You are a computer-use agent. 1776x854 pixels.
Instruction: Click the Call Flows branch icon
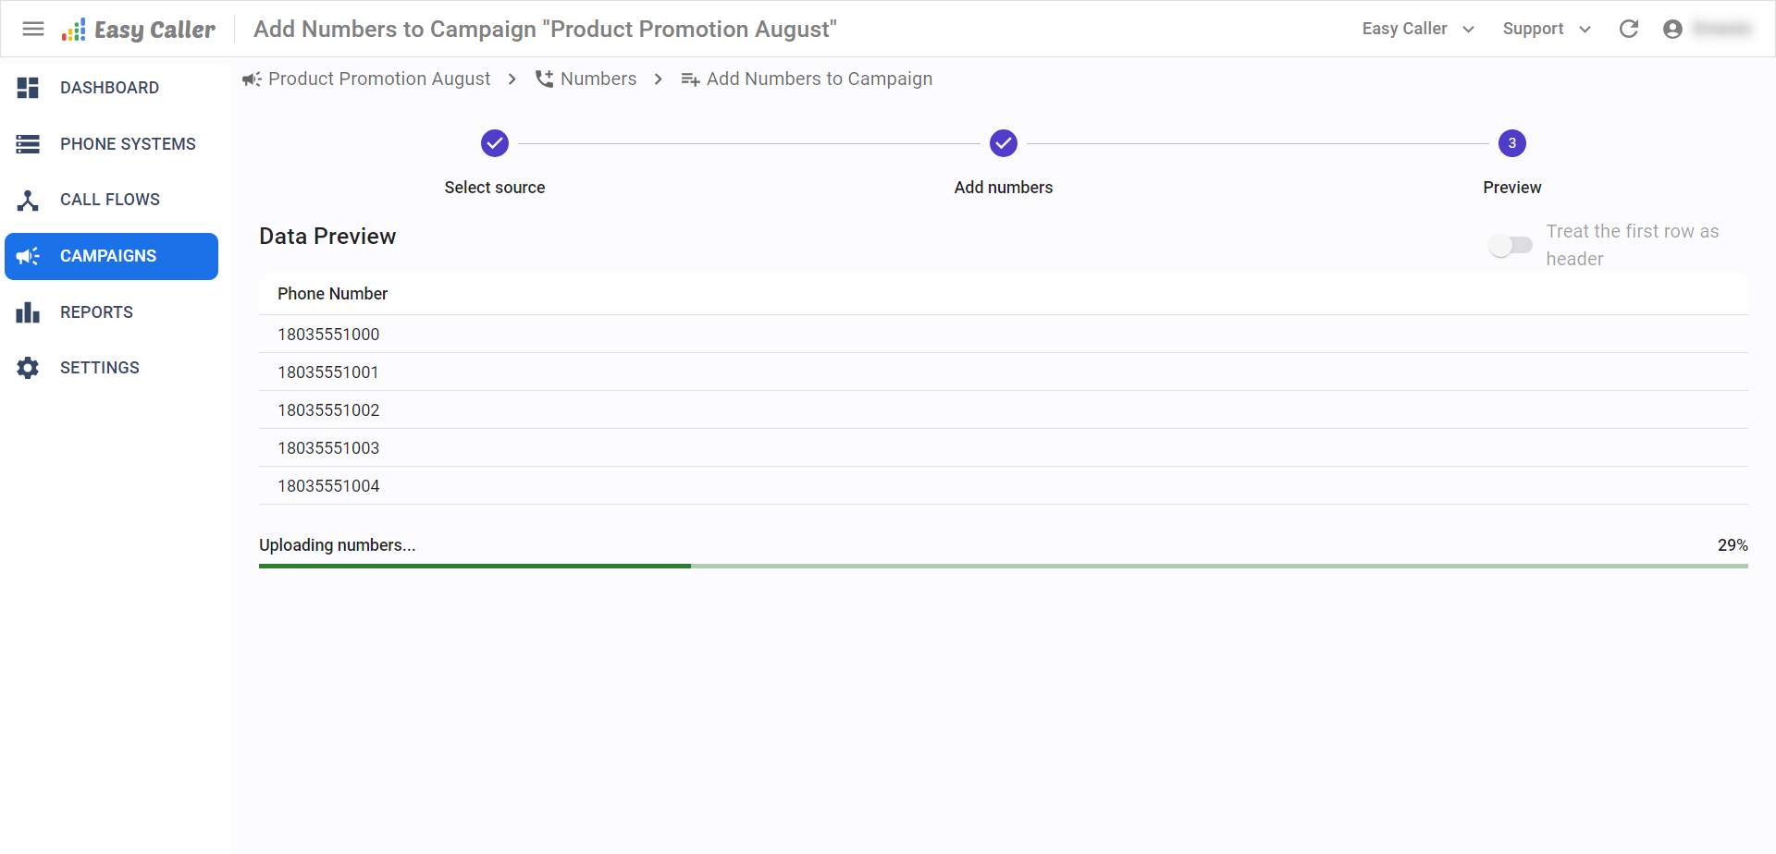click(x=28, y=201)
